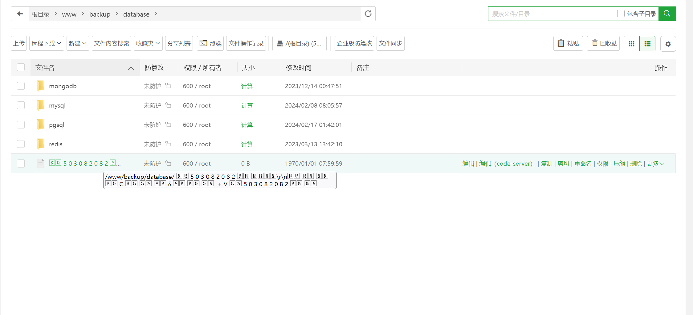Refresh the directory listing
Image resolution: width=693 pixels, height=315 pixels.
(x=368, y=14)
